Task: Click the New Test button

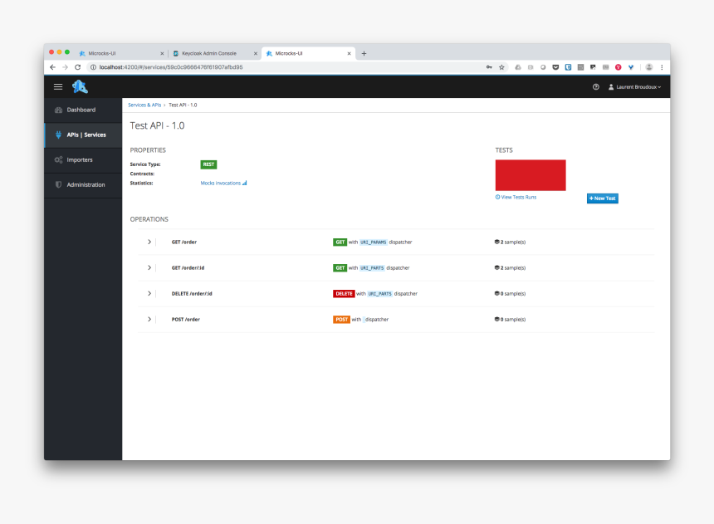Action: point(602,198)
